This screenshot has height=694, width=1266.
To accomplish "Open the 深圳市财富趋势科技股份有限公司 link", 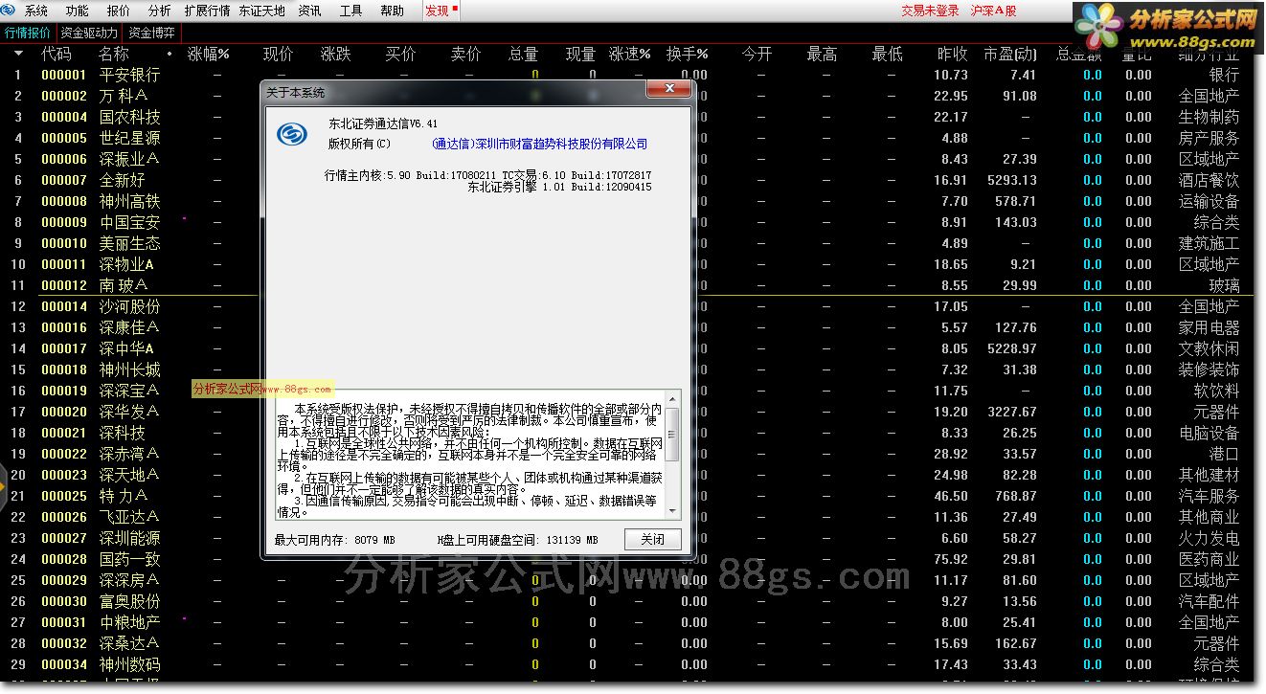I will pyautogui.click(x=539, y=144).
